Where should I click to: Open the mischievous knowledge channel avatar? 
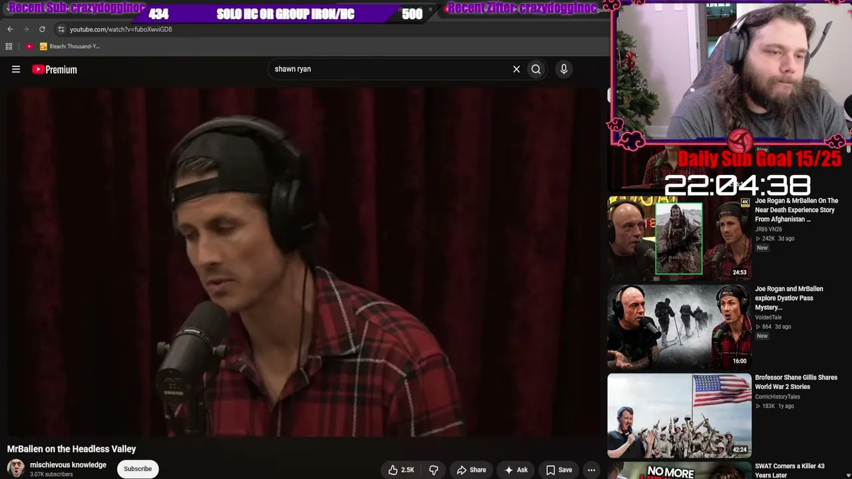(x=15, y=468)
